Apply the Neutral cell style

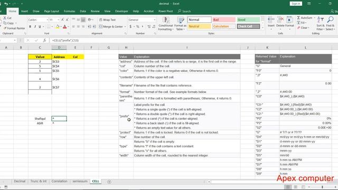click(x=200, y=26)
